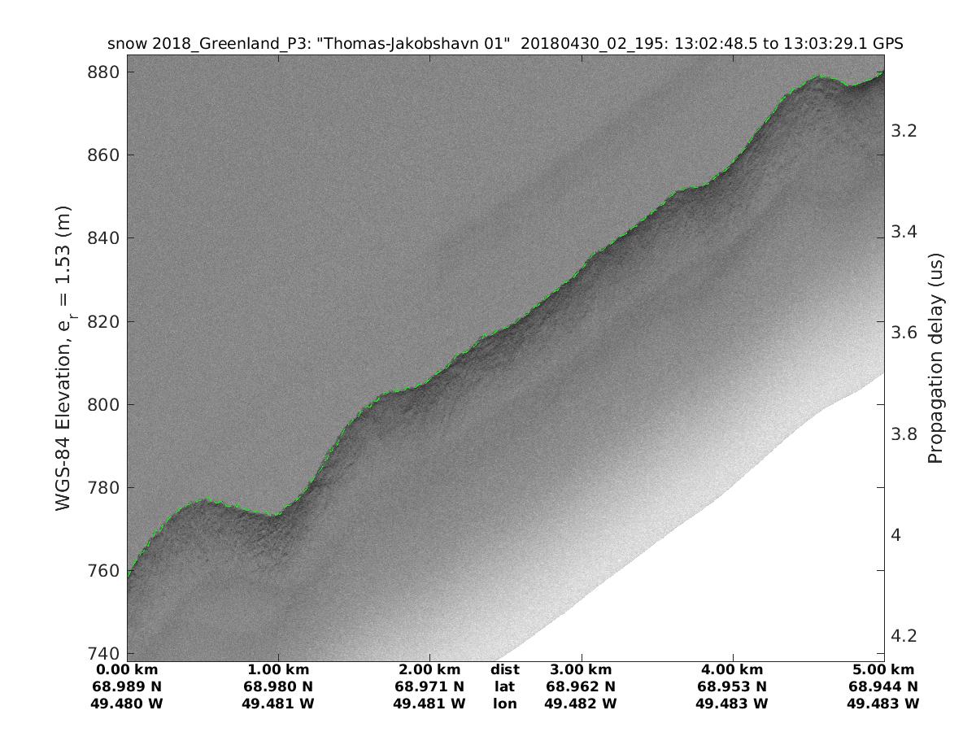The height and width of the screenshot is (732, 976).
Task: Click the 880 elevation tick label
Action: (103, 72)
